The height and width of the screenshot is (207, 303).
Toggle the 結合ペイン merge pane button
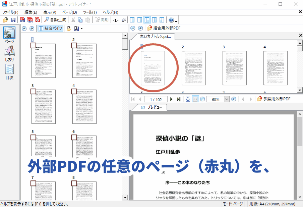coord(51,29)
